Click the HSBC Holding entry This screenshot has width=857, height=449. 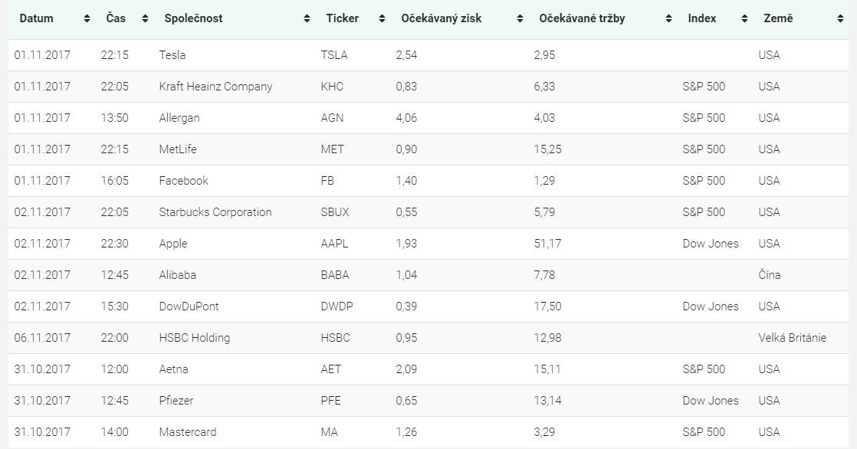pos(195,338)
